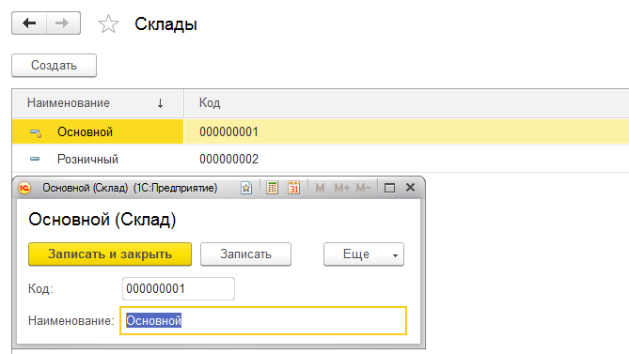Add the dialog to favorites with the star icon
This screenshot has height=354, width=629.
pyautogui.click(x=246, y=188)
